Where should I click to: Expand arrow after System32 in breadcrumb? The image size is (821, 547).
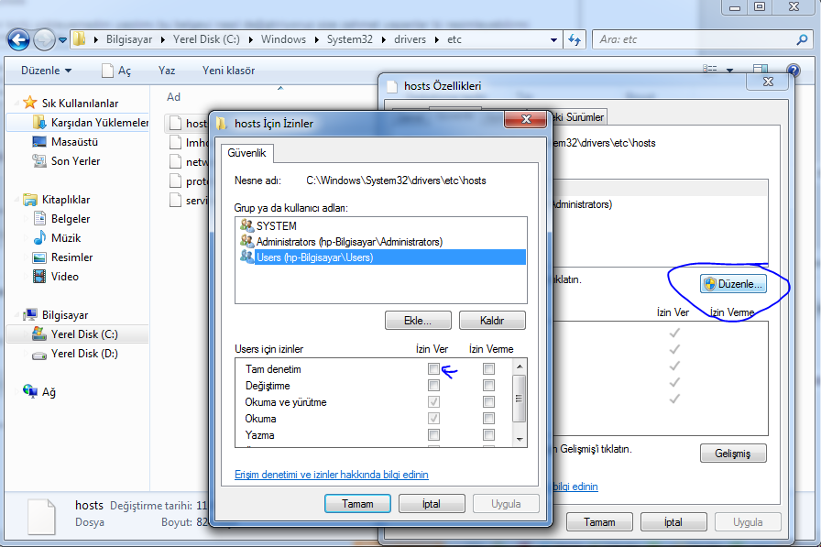pos(384,39)
